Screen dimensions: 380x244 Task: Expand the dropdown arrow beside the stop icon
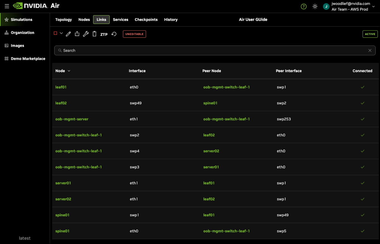tap(61, 33)
